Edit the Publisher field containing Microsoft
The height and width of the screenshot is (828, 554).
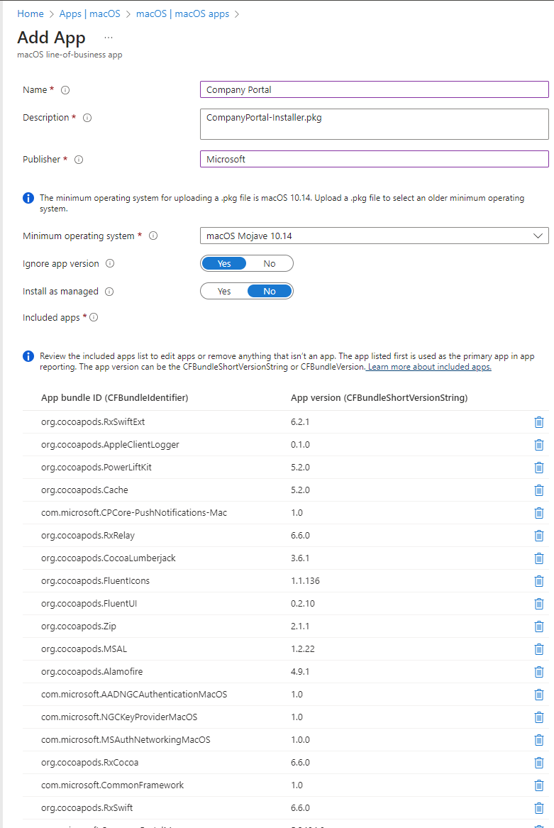(375, 159)
